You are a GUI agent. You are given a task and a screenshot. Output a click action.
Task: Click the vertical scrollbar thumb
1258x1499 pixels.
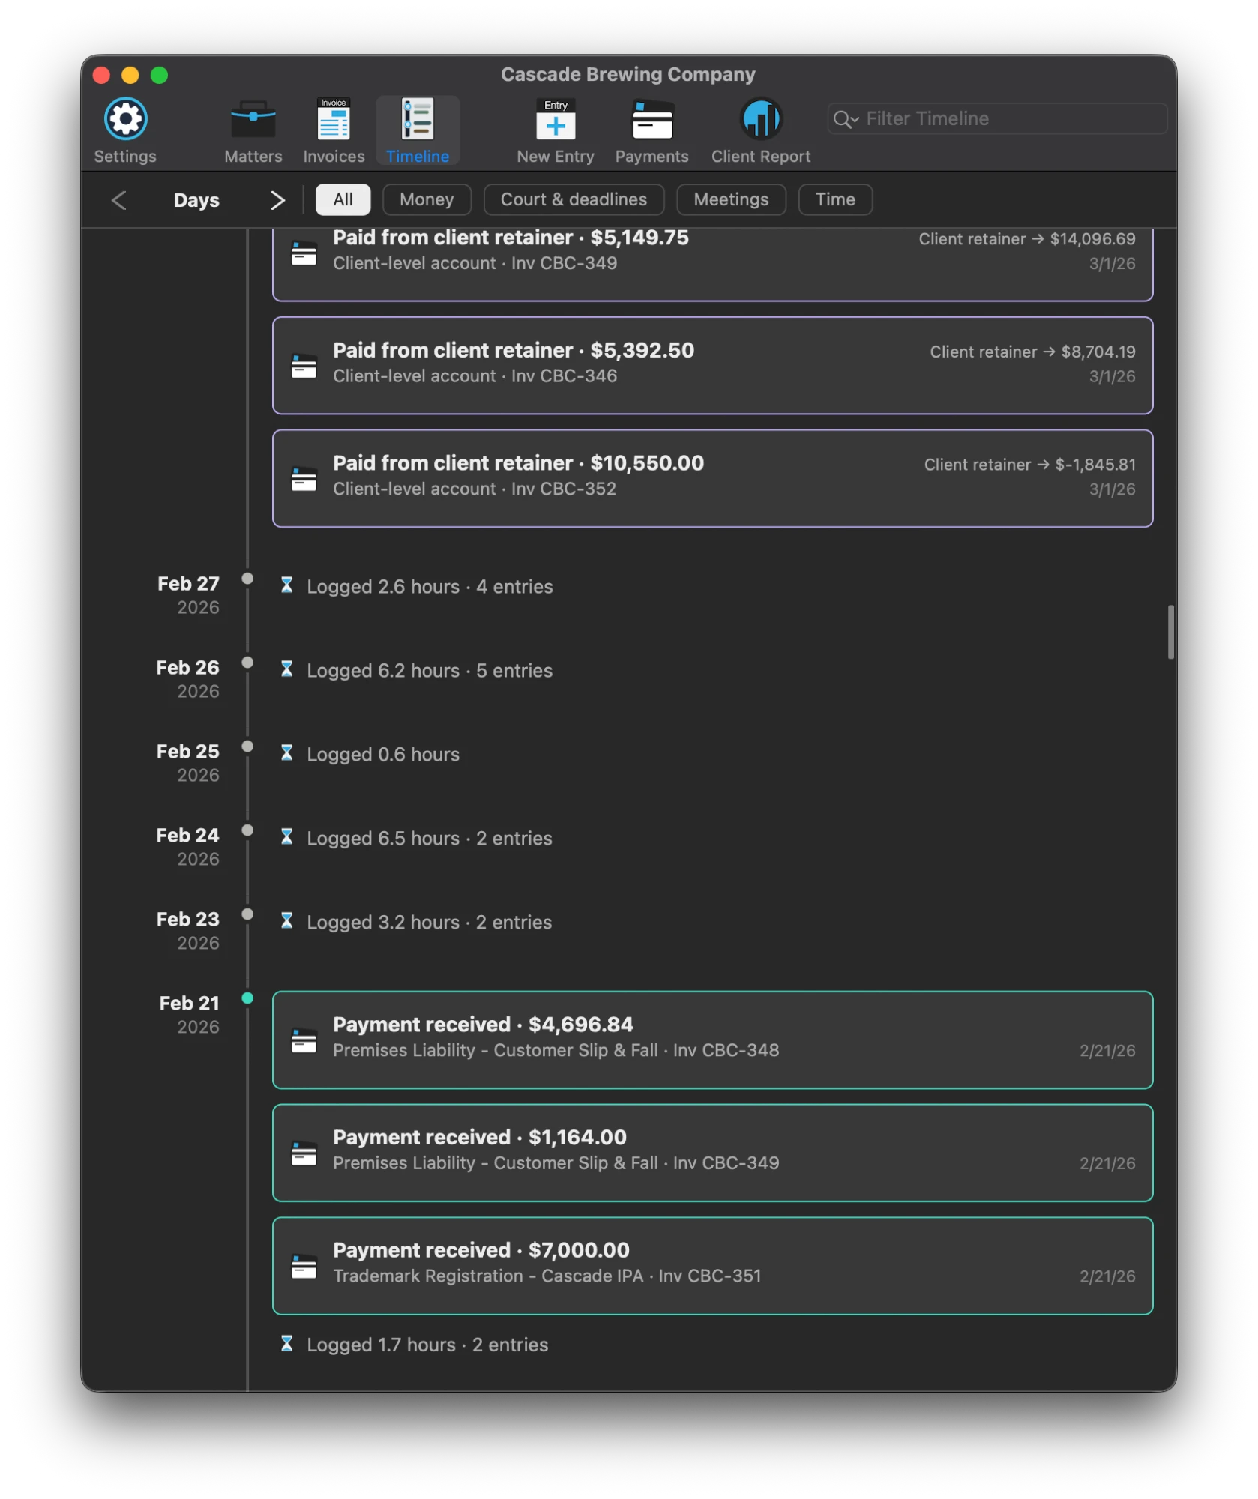click(x=1170, y=633)
